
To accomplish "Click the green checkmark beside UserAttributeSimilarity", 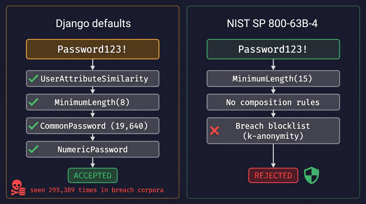I will (33, 79).
